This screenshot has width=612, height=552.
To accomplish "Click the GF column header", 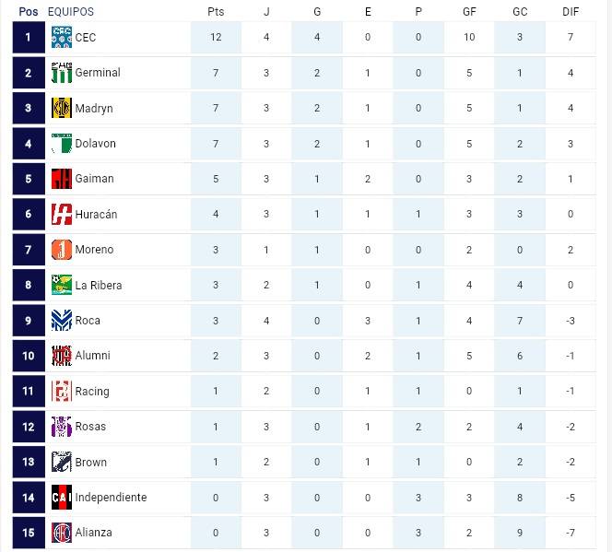I will click(469, 12).
